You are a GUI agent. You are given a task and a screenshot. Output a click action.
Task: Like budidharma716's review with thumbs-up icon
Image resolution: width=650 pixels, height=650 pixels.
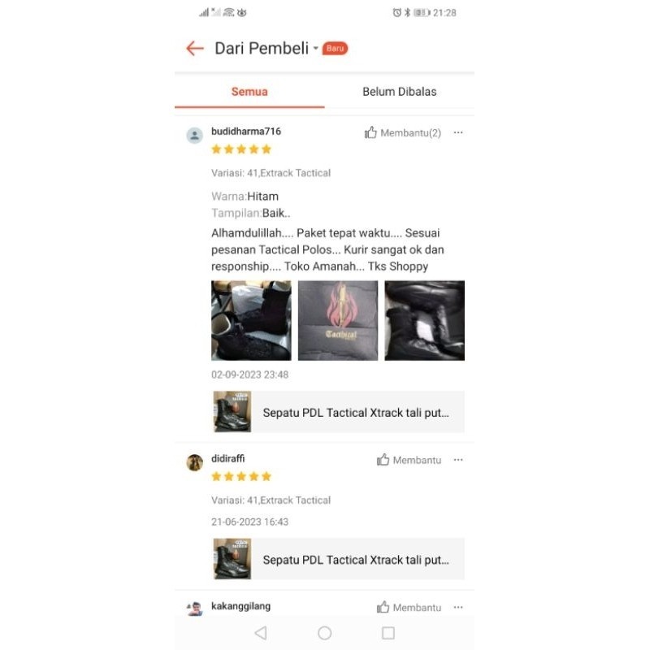pyautogui.click(x=370, y=132)
